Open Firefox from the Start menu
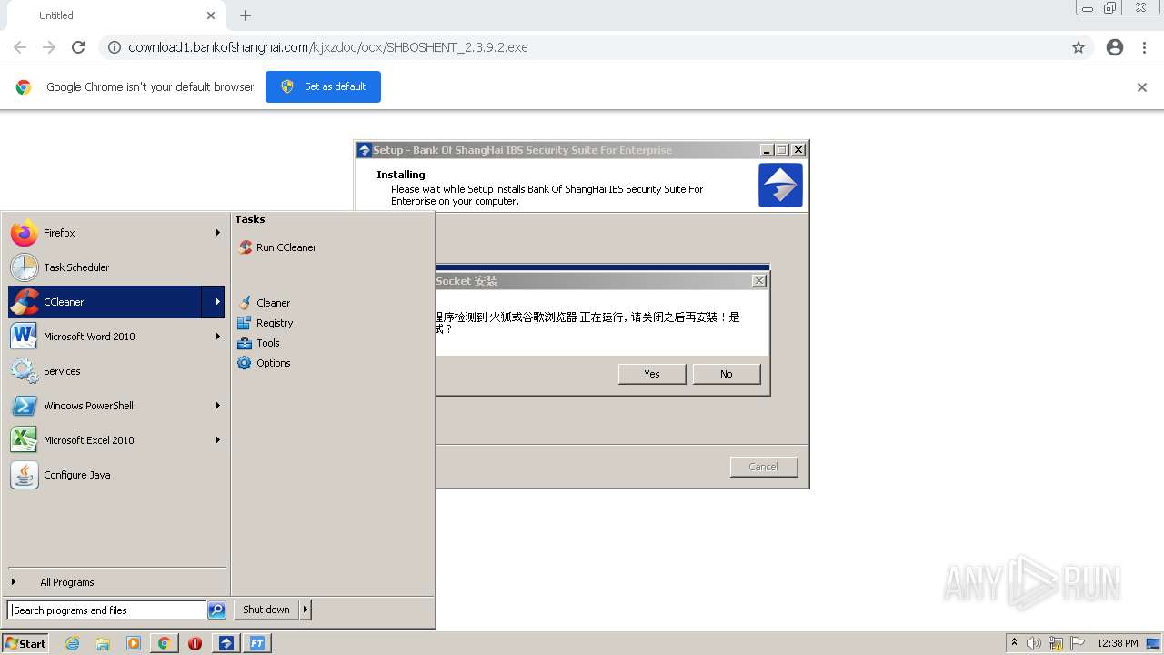This screenshot has height=655, width=1164. 116,233
